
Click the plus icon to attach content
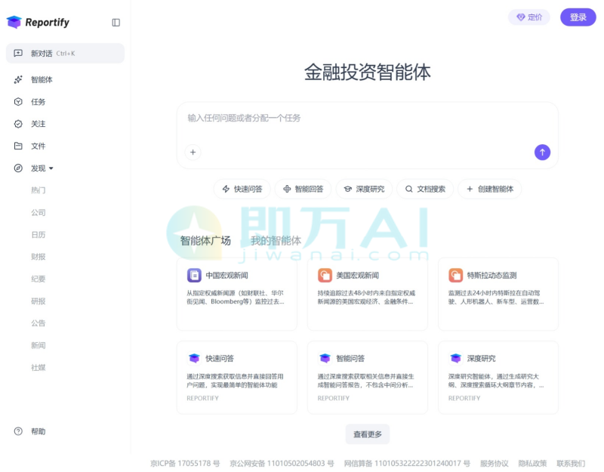[193, 153]
